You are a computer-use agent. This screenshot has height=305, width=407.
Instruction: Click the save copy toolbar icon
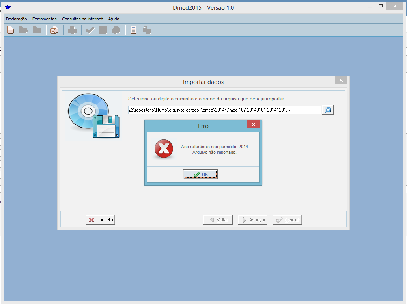click(x=54, y=30)
